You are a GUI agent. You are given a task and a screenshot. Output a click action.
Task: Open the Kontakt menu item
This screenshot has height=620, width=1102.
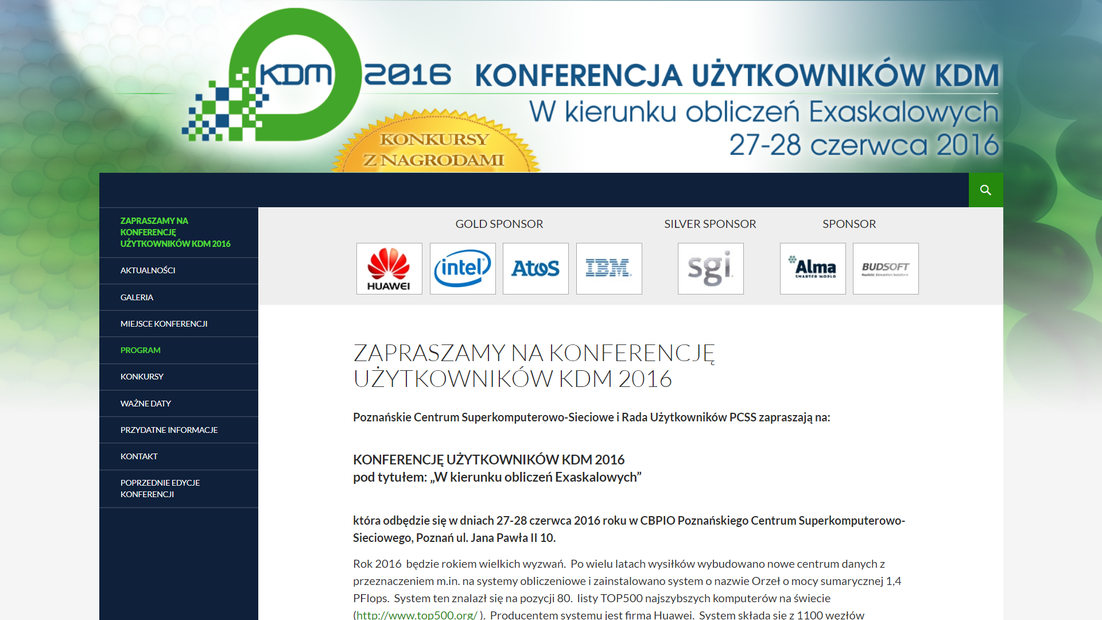pyautogui.click(x=179, y=456)
